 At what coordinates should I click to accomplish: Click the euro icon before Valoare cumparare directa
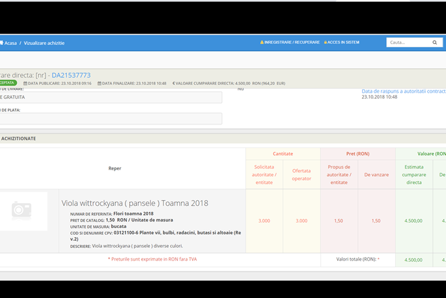174,83
